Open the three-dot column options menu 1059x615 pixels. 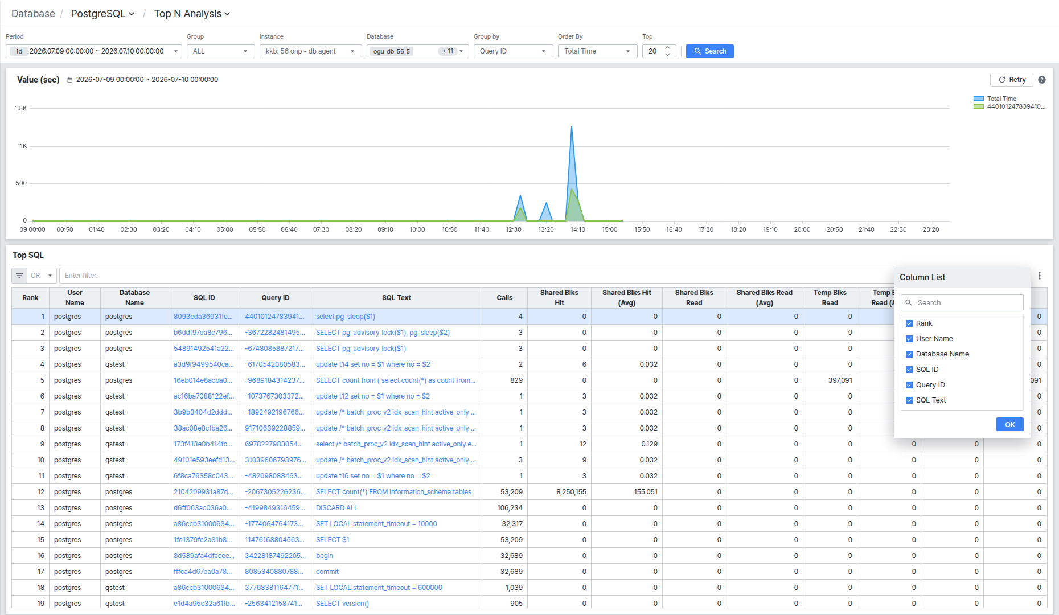coord(1040,276)
